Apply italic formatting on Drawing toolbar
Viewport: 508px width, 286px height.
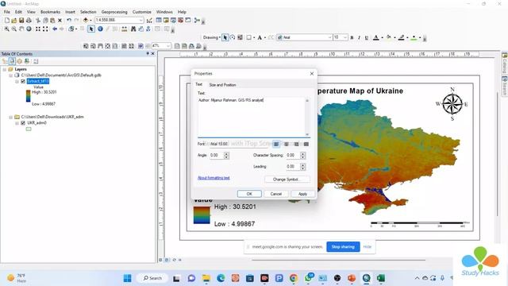[359, 37]
